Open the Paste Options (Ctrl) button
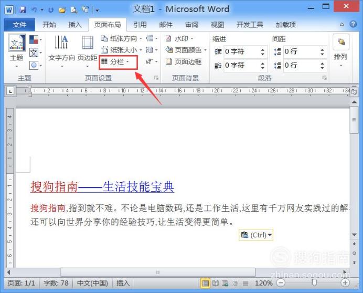 point(256,235)
